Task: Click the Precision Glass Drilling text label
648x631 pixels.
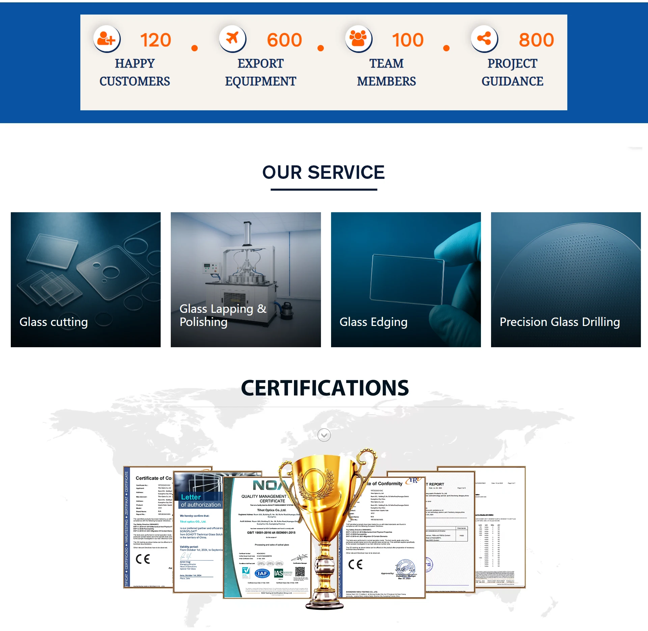Action: pos(560,322)
